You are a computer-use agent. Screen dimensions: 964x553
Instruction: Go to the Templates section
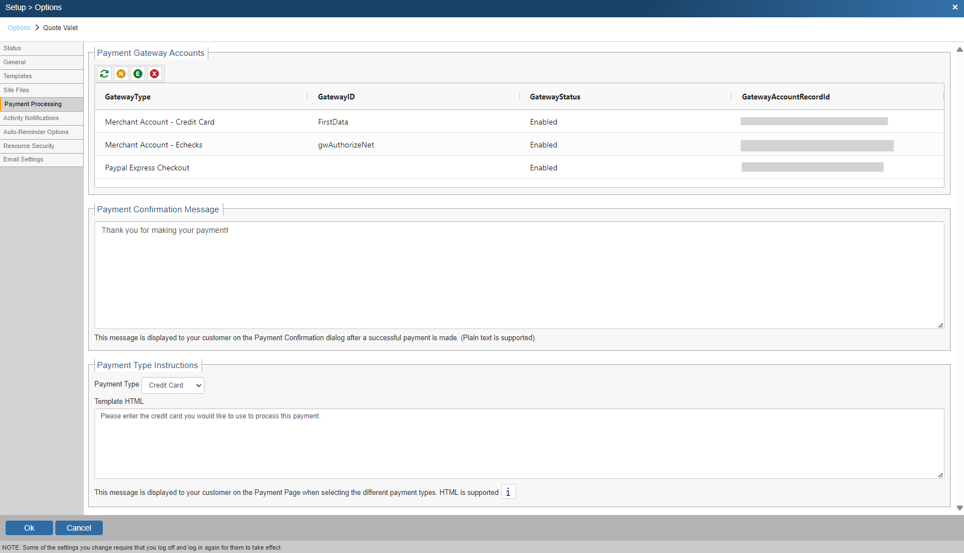point(41,77)
